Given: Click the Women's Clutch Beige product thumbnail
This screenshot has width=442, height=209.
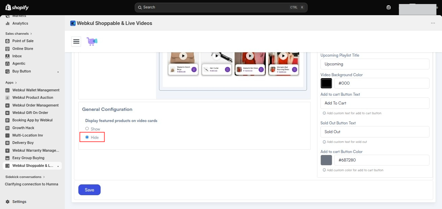Looking at the screenshot, I should click(173, 69).
